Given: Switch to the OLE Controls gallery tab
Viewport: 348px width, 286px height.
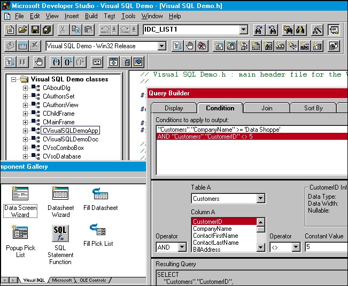Looking at the screenshot, I should point(93,280).
